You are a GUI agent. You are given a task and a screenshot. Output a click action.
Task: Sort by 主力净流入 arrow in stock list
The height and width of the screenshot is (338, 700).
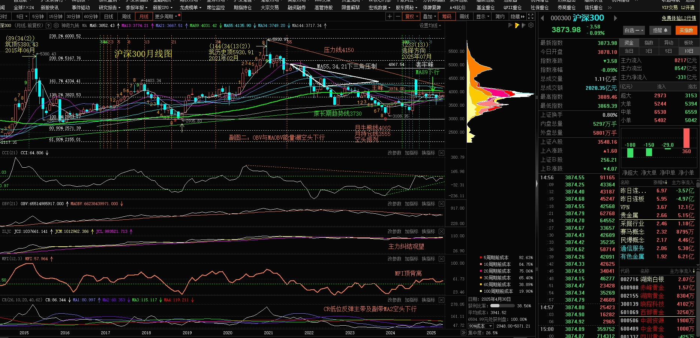[694, 271]
